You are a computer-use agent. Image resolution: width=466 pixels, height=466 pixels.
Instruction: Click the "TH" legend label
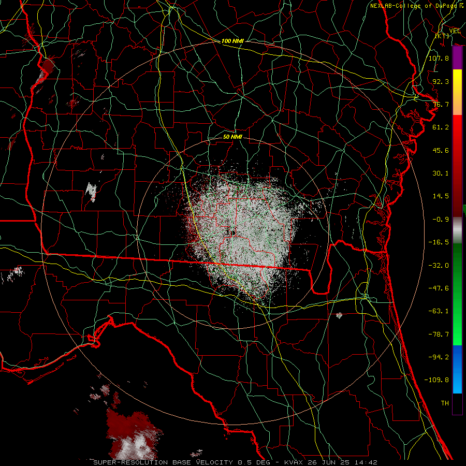445,403
